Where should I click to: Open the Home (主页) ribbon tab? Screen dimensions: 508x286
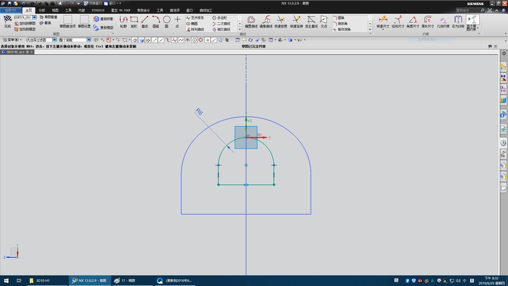(29, 10)
